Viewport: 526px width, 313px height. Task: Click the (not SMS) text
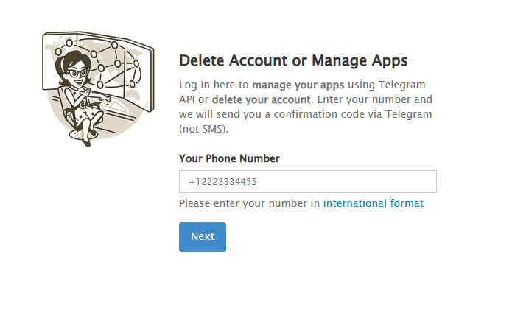point(203,129)
